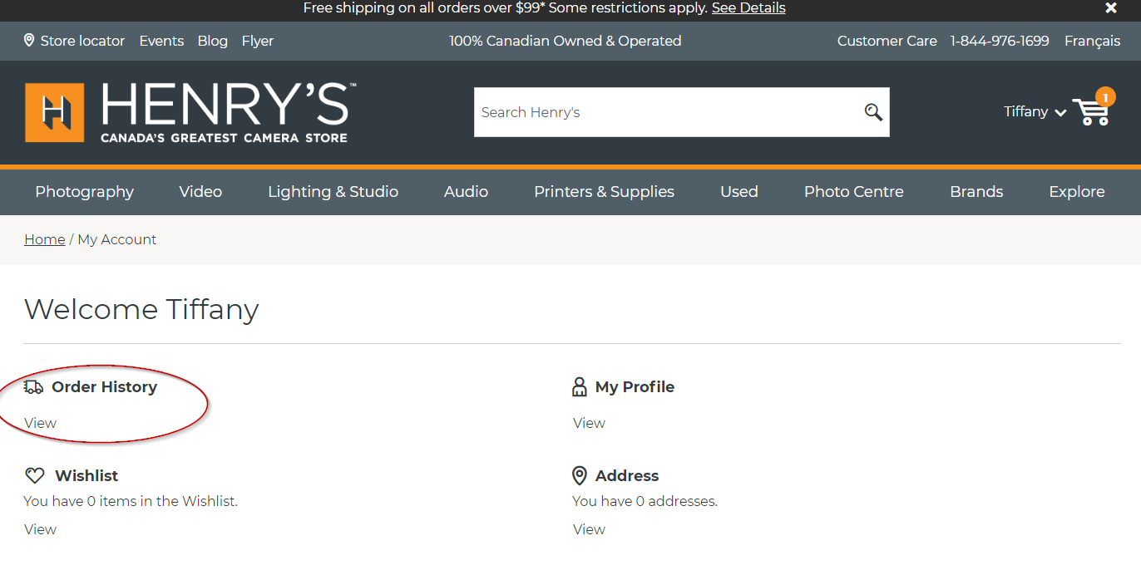Viewport: 1141px width, 570px height.
Task: View My Profile
Action: (x=589, y=423)
